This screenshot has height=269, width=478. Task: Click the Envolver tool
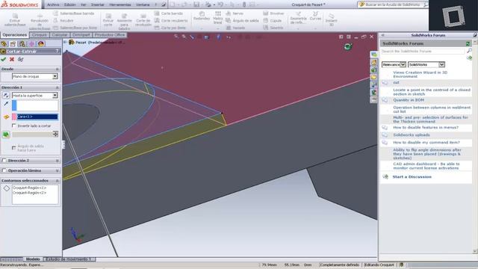click(x=273, y=13)
